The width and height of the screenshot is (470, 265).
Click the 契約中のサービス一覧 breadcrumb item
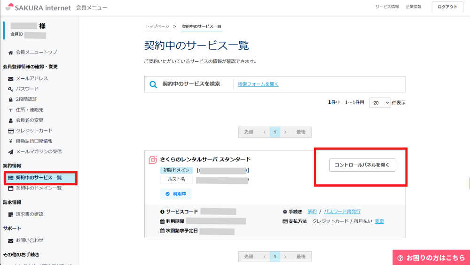pyautogui.click(x=202, y=26)
